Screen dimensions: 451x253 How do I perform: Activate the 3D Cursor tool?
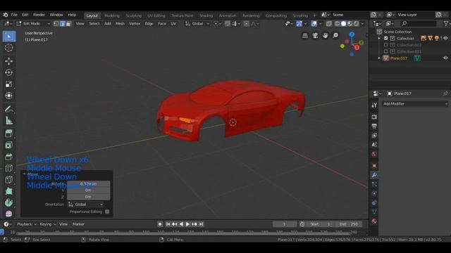[x=9, y=48]
